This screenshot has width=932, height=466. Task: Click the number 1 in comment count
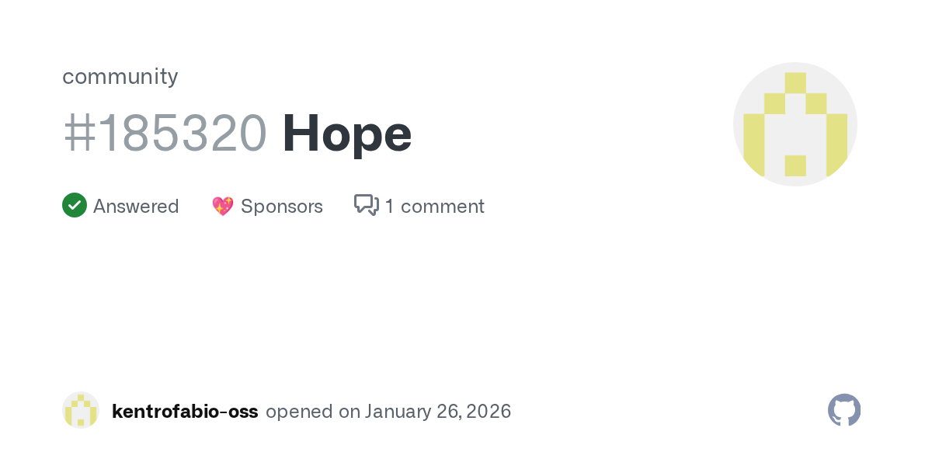389,206
